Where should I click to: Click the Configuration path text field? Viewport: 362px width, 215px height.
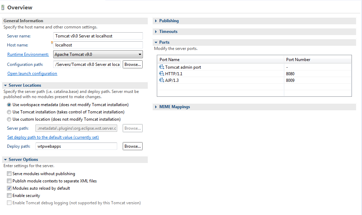87,64
